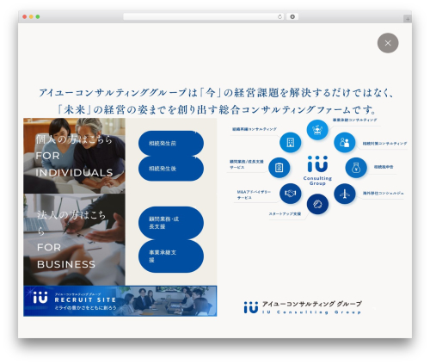Screen dimensions: 430x364
Task: Click the yellow minimize window dot
Action: pos(31,16)
